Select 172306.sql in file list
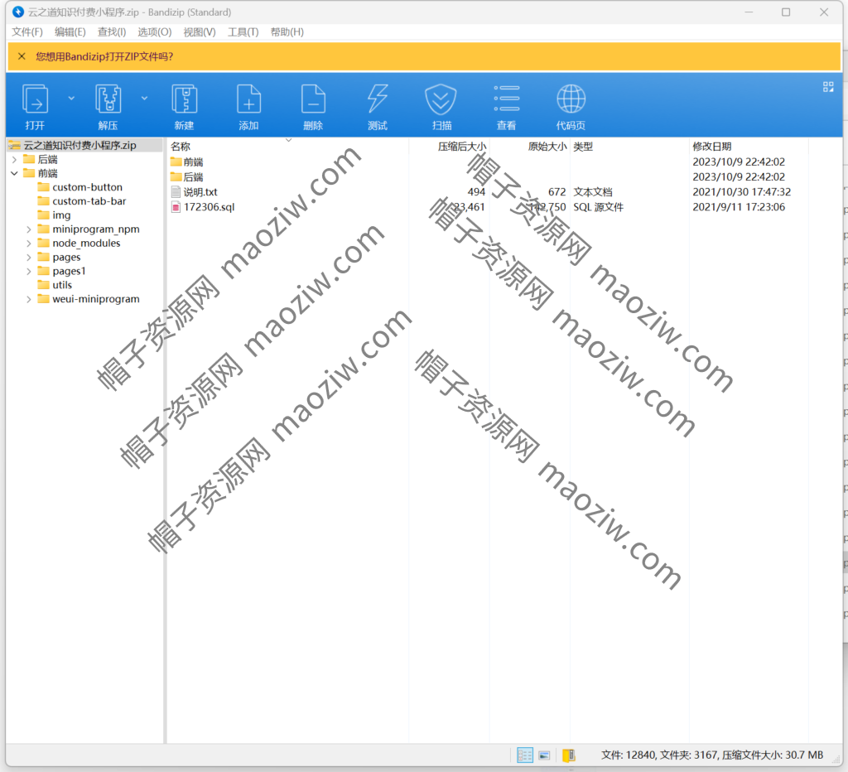 209,207
